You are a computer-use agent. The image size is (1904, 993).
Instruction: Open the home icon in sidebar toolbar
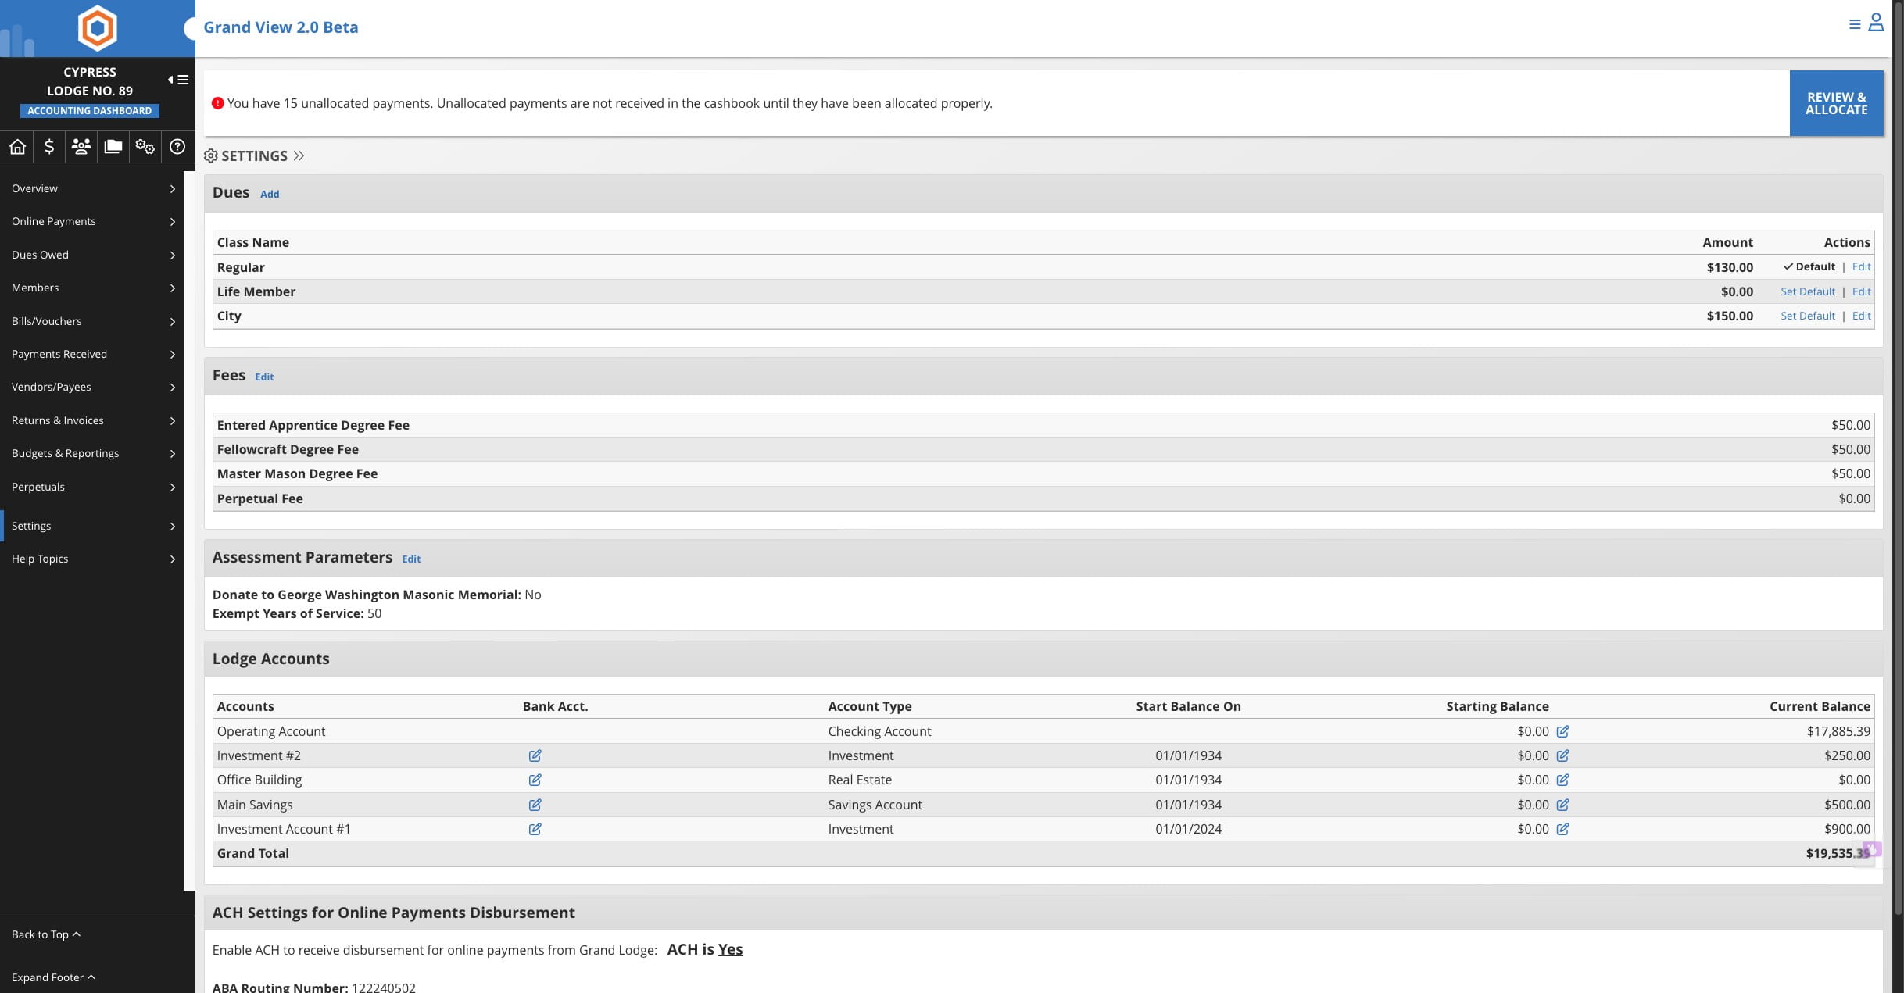point(17,146)
